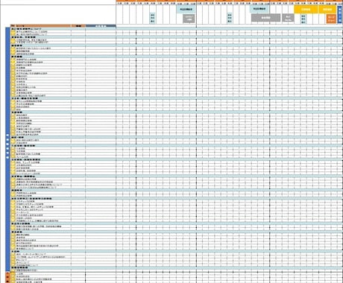Image resolution: width=343 pixels, height=283 pixels.
Task: Click the small gray box beside wide gray block
Action: coord(288,18)
